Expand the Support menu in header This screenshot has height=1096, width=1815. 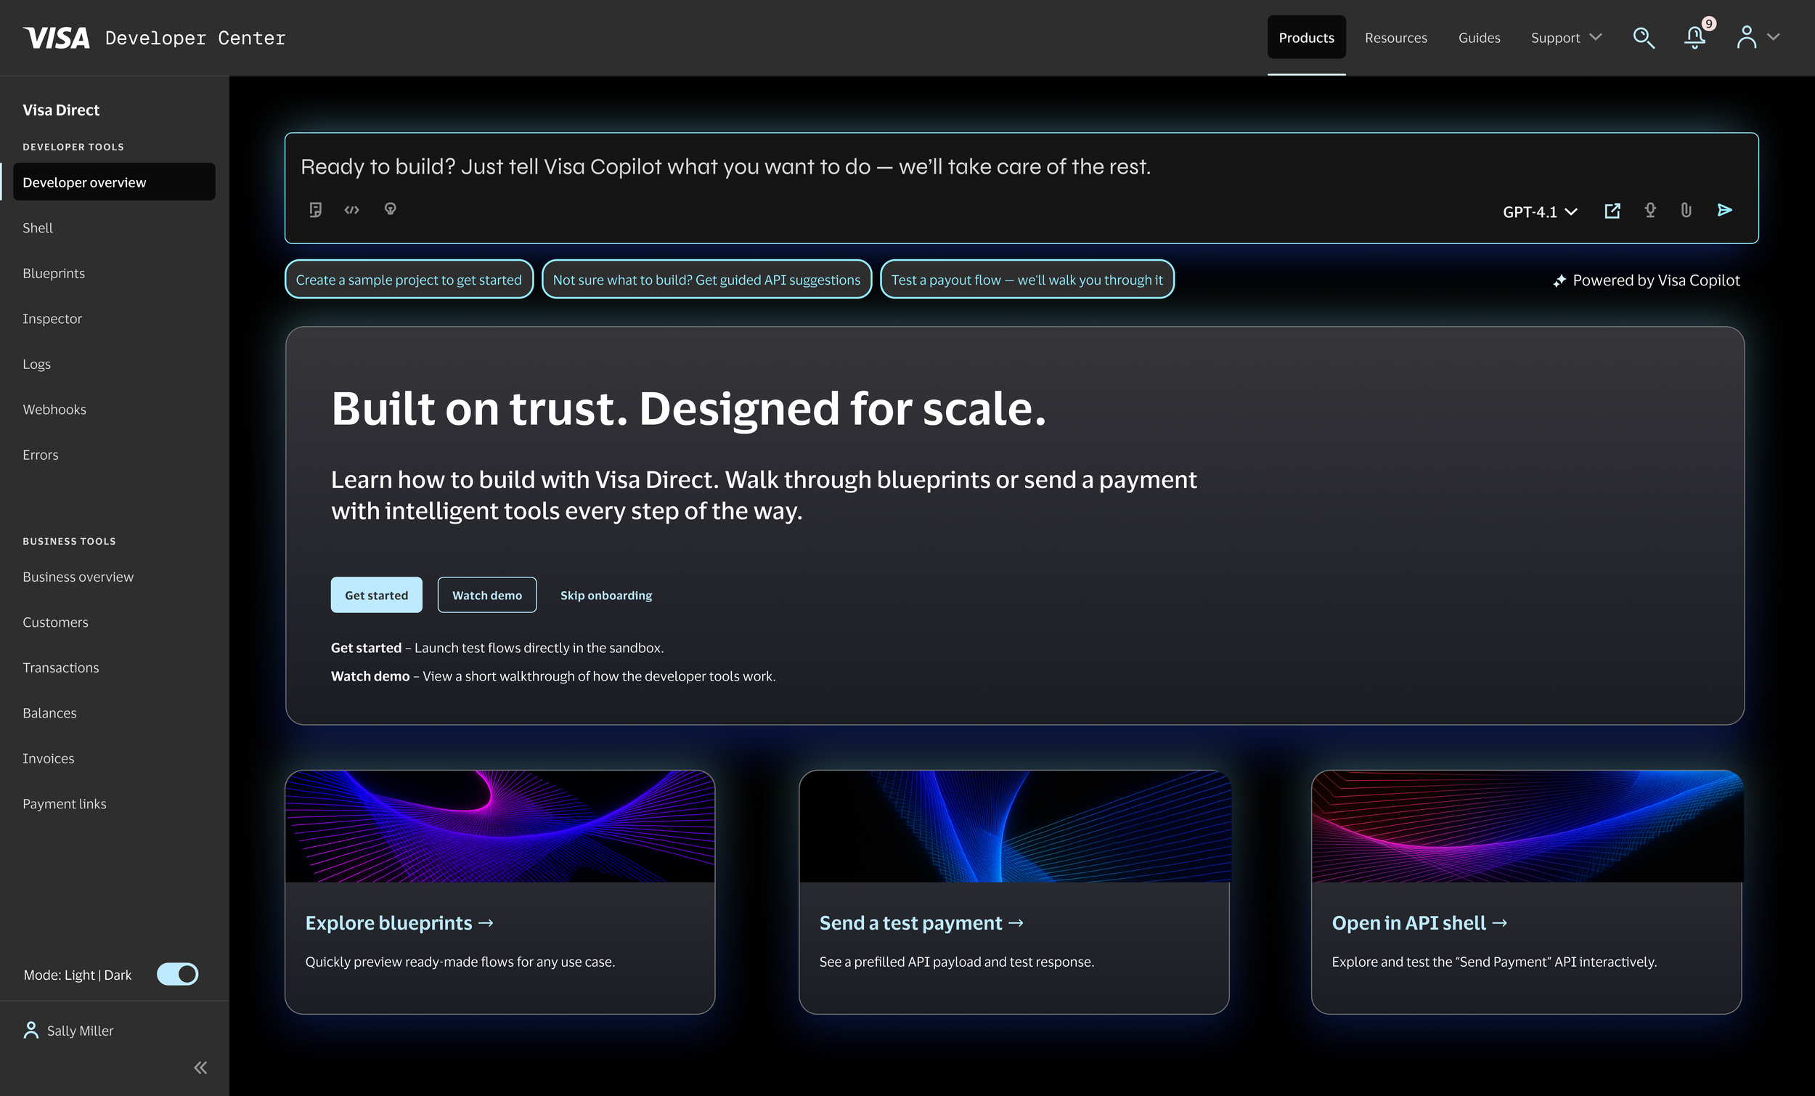click(1565, 38)
